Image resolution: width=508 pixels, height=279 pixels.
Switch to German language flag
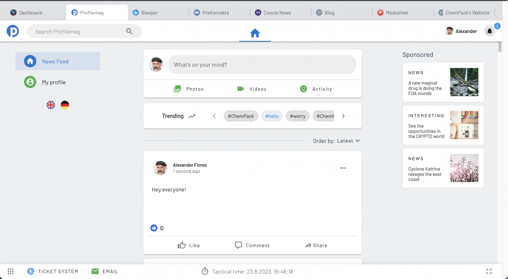tap(65, 104)
